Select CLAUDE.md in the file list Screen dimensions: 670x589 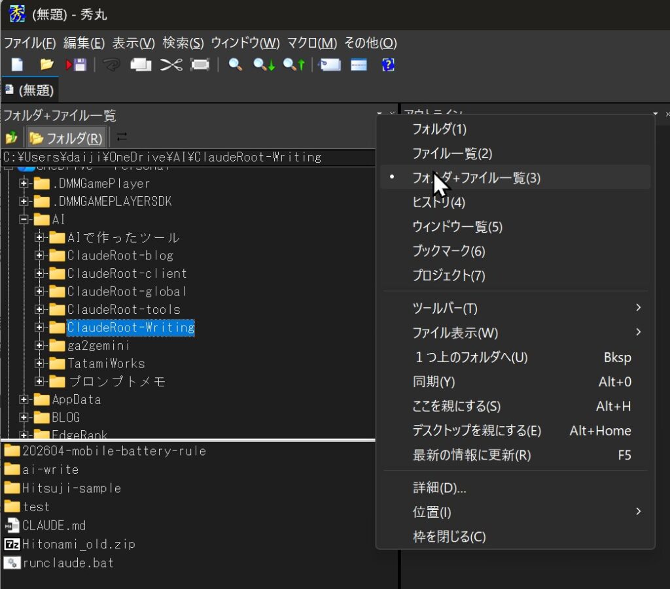click(54, 526)
